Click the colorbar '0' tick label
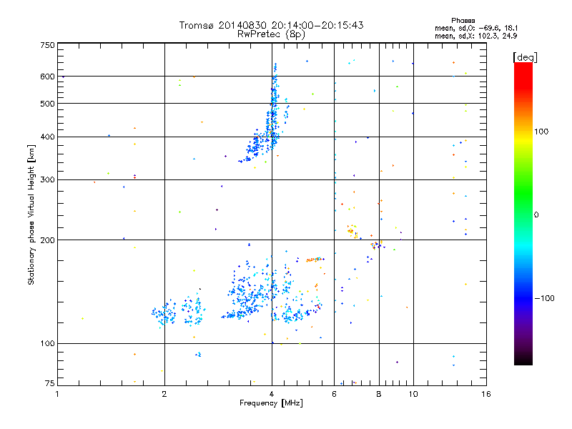The image size is (572, 429). 536,215
